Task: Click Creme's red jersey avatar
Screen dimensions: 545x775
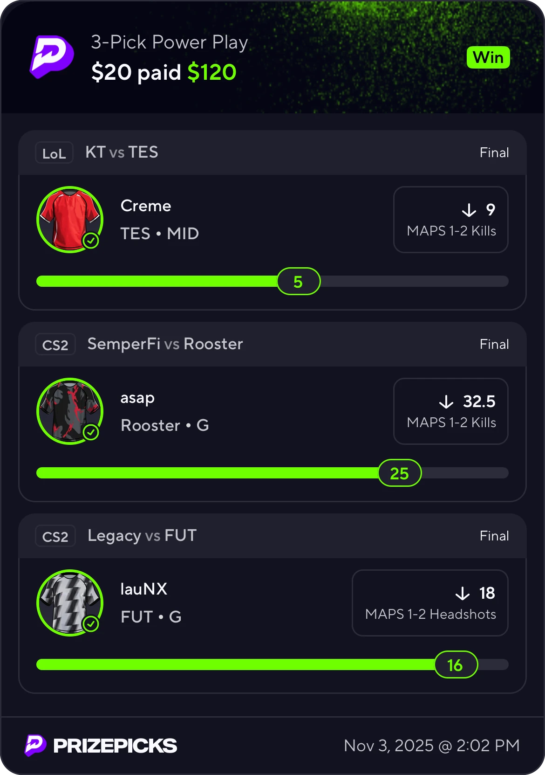Action: coord(70,220)
